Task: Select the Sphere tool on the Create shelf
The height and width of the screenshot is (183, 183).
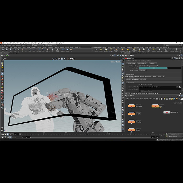Action: 7,50
